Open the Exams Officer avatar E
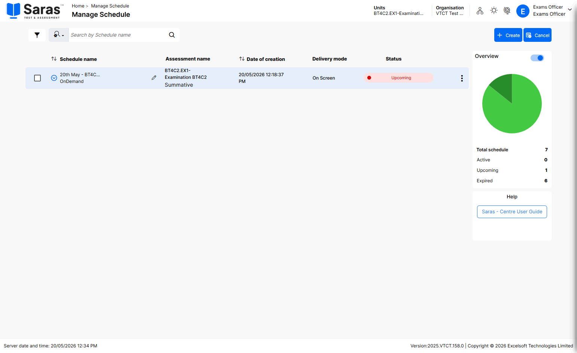The width and height of the screenshot is (577, 353). 523,11
